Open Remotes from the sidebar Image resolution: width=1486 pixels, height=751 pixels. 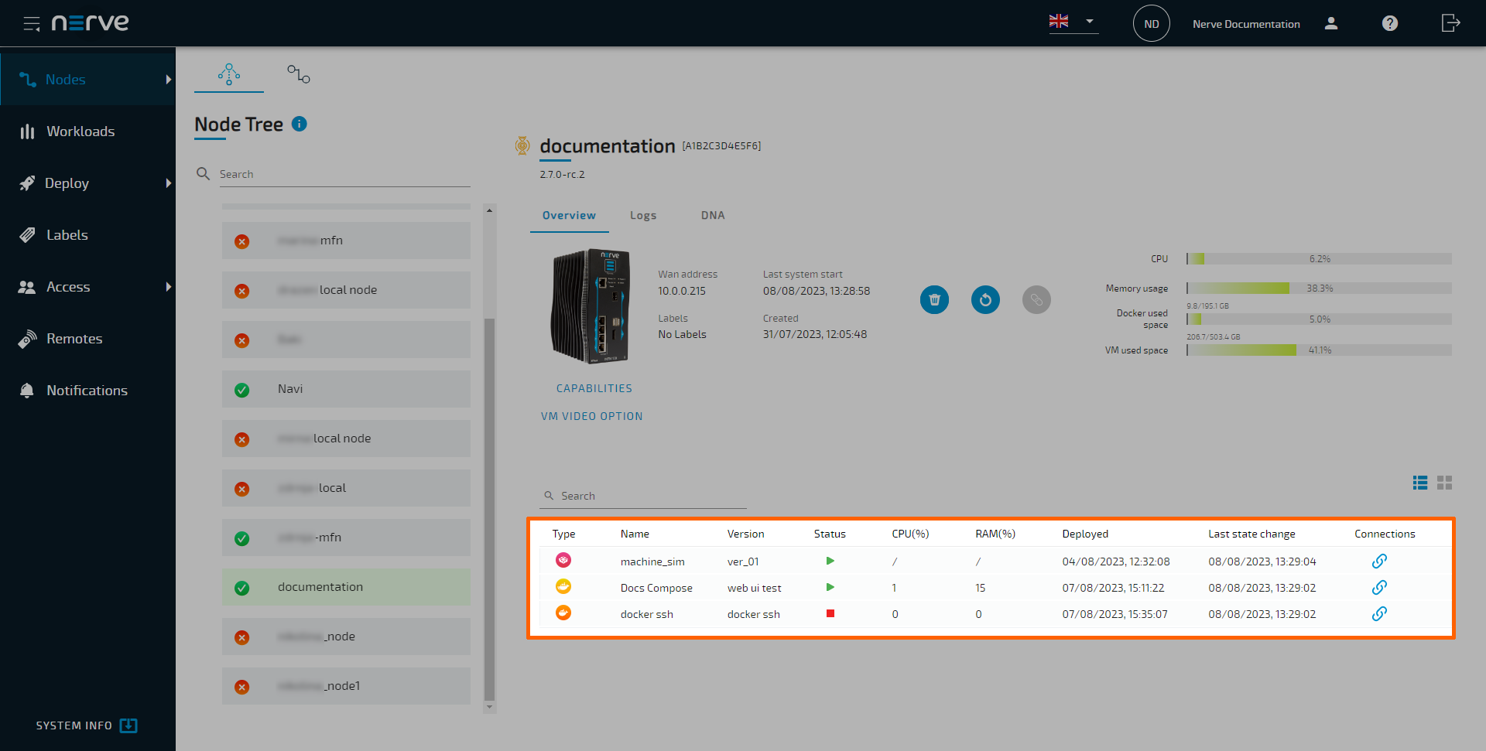74,338
